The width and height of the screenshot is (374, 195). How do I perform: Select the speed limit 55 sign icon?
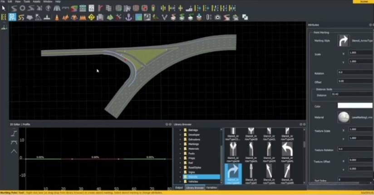[91, 8]
